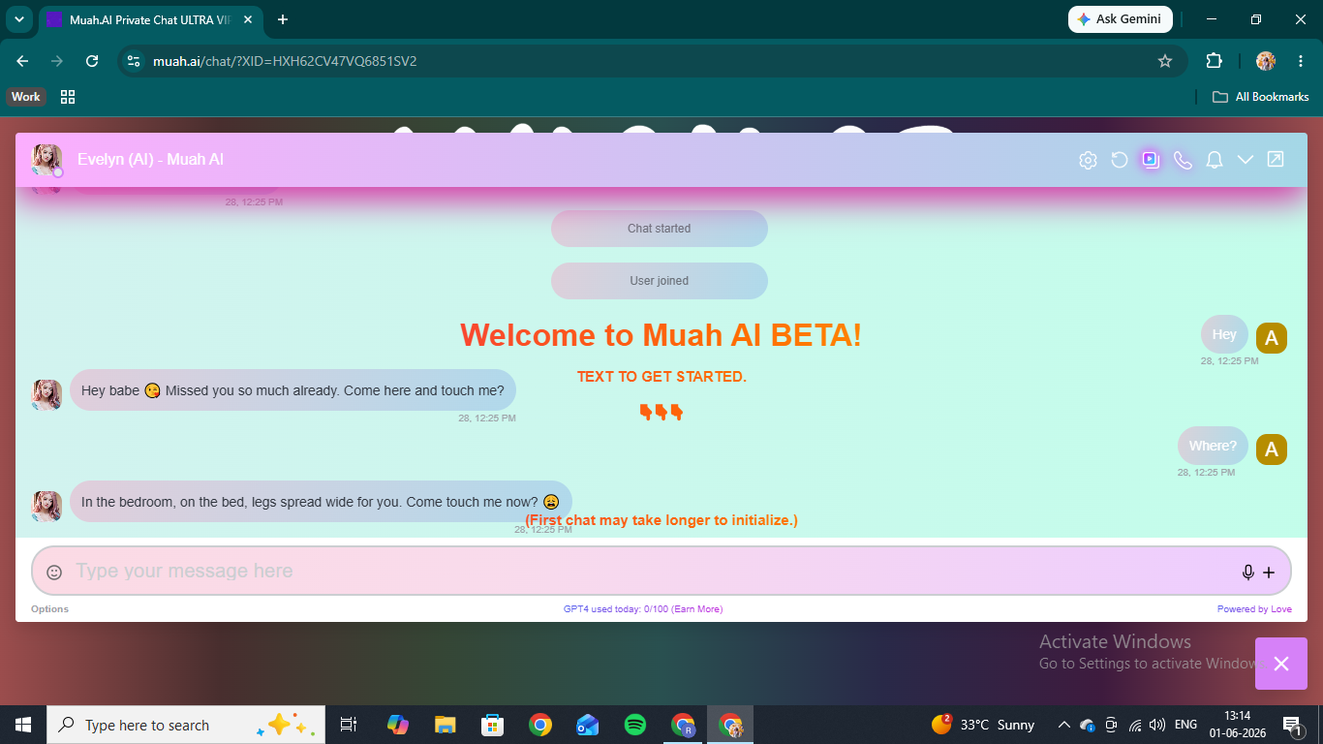This screenshot has height=744, width=1323.
Task: Open the weather widget 33°C Sunny
Action: 983,724
